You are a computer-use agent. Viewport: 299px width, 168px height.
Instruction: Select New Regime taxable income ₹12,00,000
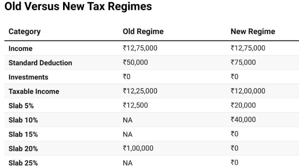coord(248,91)
